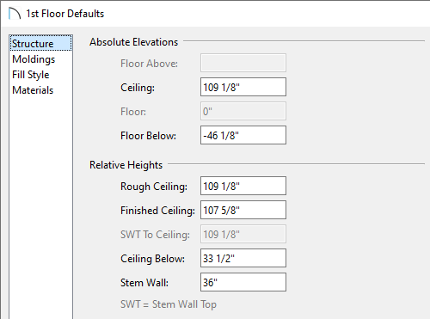This screenshot has width=430, height=319.
Task: Click the 'Floor Below:' label
Action: coord(148,136)
